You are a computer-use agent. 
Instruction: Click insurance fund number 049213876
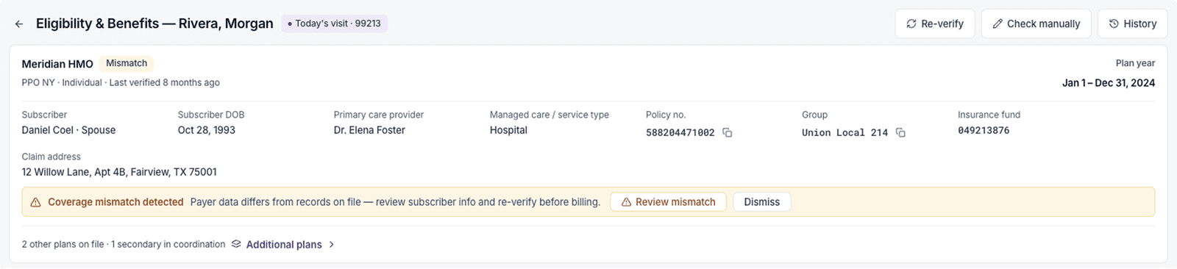tap(984, 130)
